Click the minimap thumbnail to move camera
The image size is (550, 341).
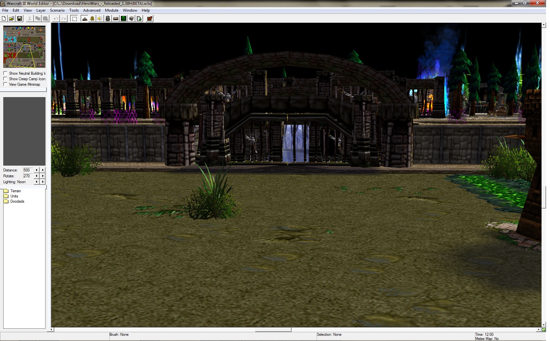coord(24,47)
